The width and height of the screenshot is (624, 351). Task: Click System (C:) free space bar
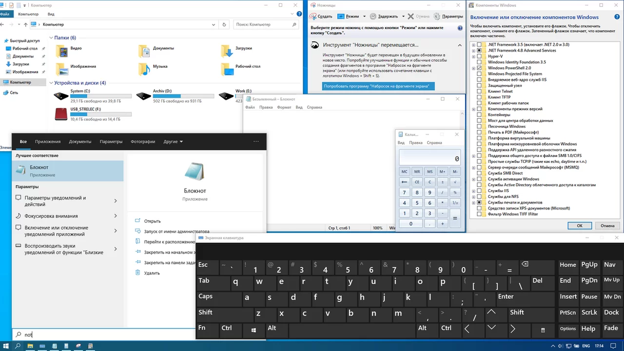pyautogui.click(x=101, y=96)
